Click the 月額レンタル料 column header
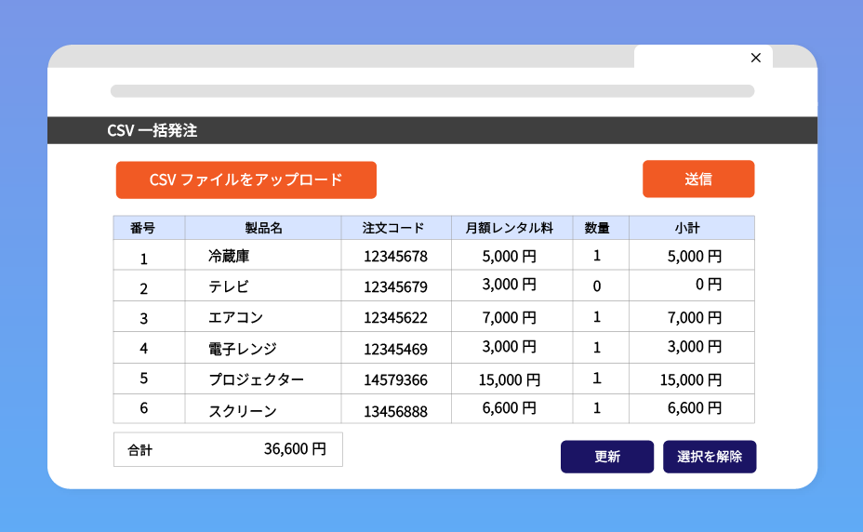863x532 pixels. click(x=511, y=228)
